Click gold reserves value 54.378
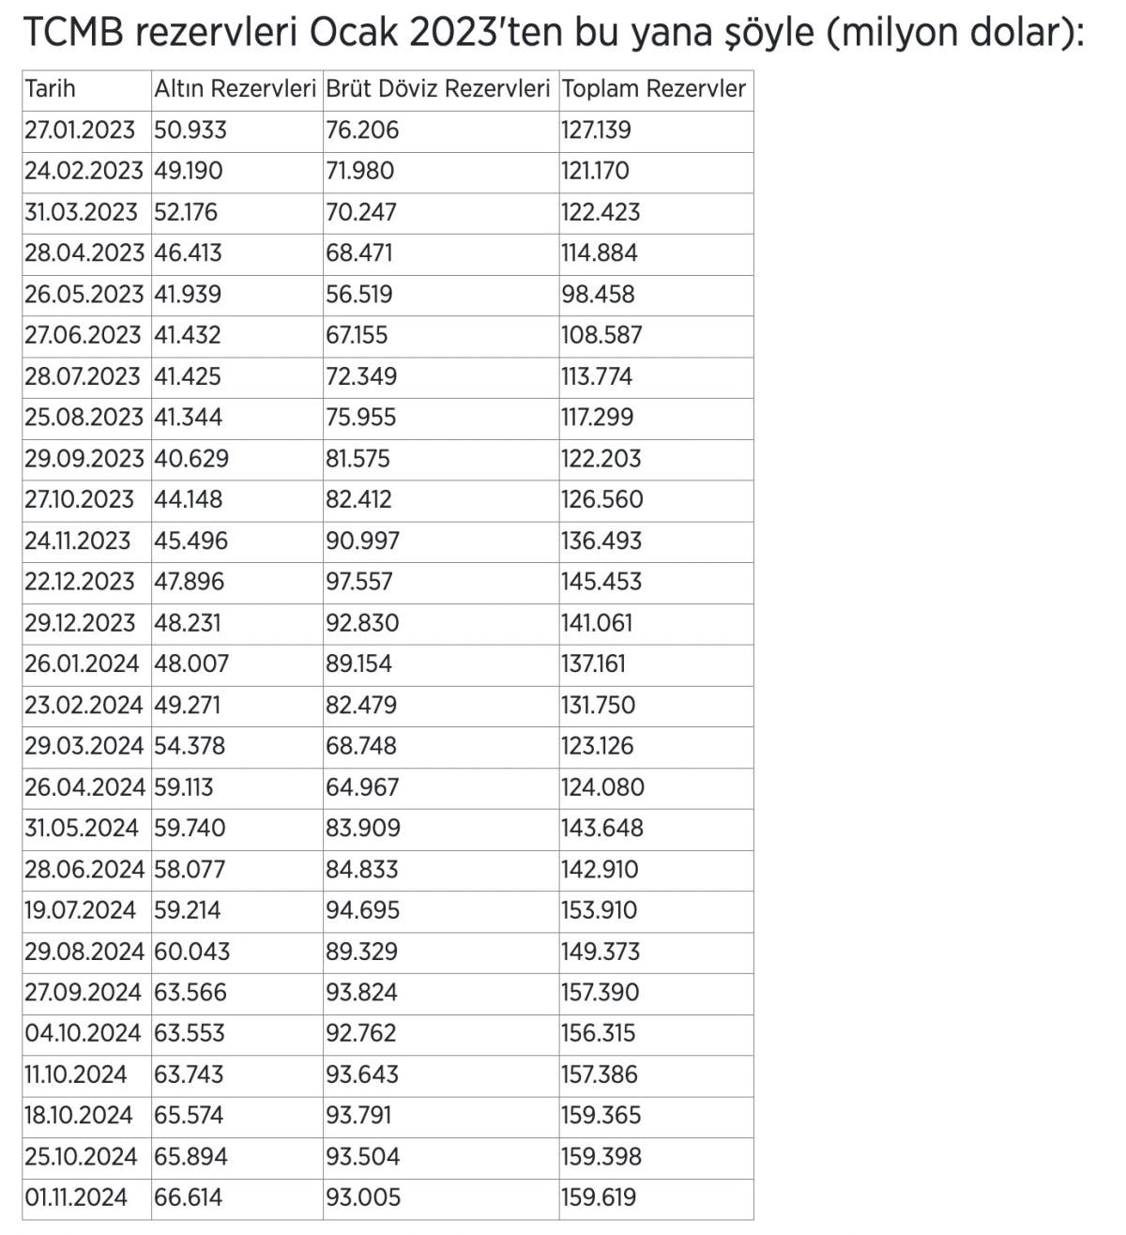1126x1235 pixels. click(x=190, y=746)
